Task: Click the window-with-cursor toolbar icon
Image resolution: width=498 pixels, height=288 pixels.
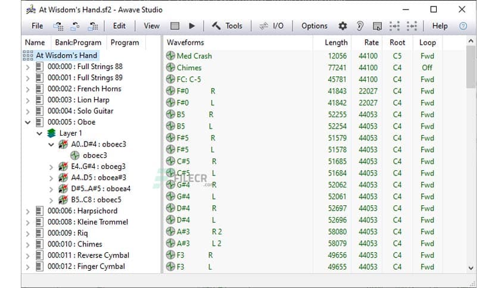Action: [x=377, y=26]
